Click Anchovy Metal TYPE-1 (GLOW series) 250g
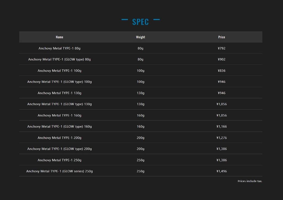Screen dimensions: 283x200 [59, 171]
